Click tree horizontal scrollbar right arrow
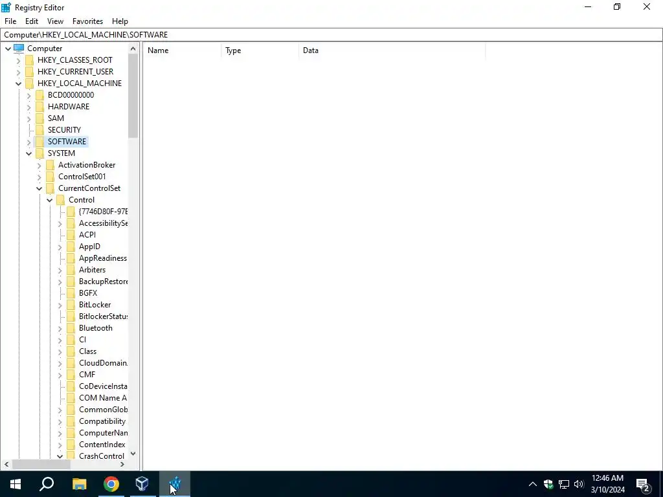Image resolution: width=663 pixels, height=497 pixels. (122, 464)
